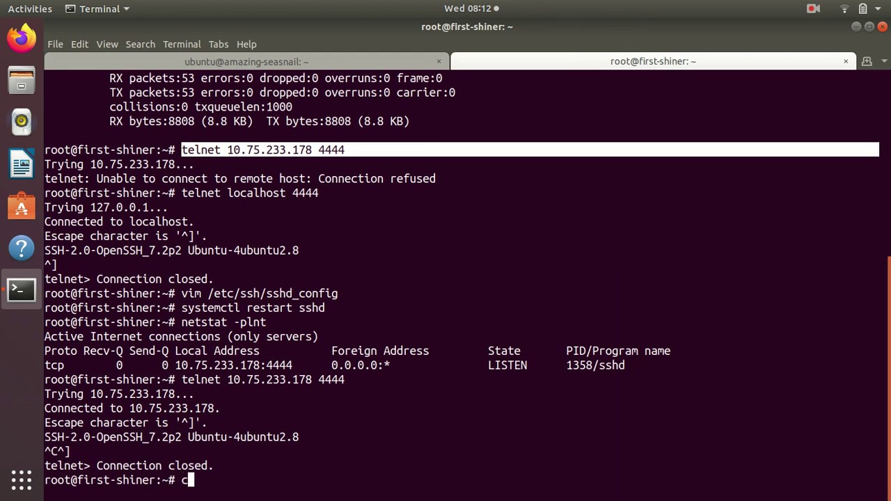This screenshot has height=501, width=891.
Task: Open the Tabs menu
Action: click(218, 44)
